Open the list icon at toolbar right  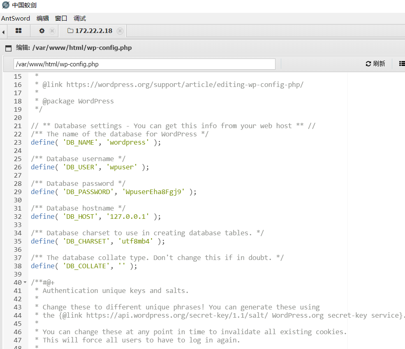pyautogui.click(x=402, y=64)
